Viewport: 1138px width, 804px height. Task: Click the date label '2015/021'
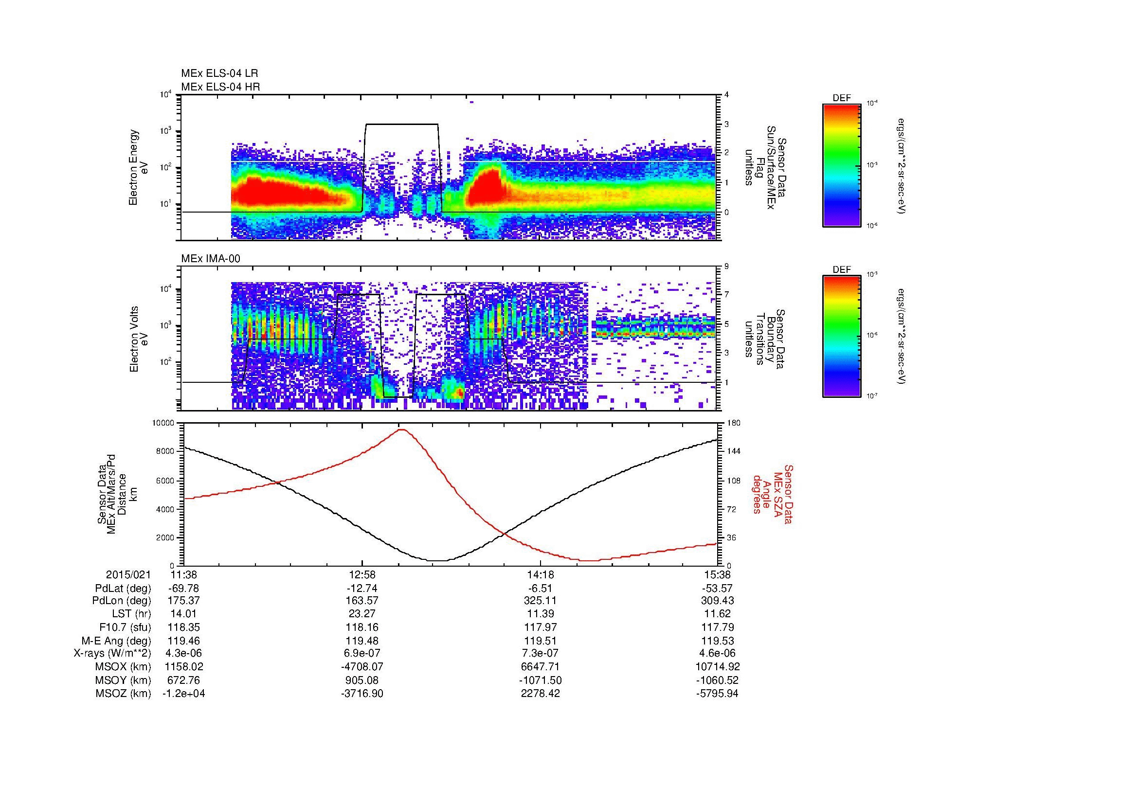pyautogui.click(x=128, y=574)
